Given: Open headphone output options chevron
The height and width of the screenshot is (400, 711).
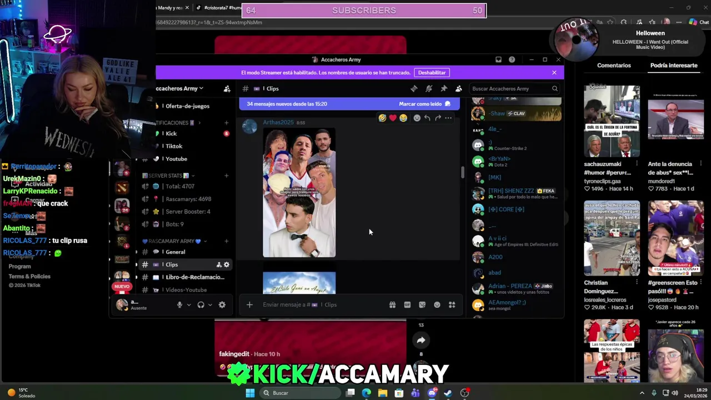Looking at the screenshot, I should click(x=210, y=304).
